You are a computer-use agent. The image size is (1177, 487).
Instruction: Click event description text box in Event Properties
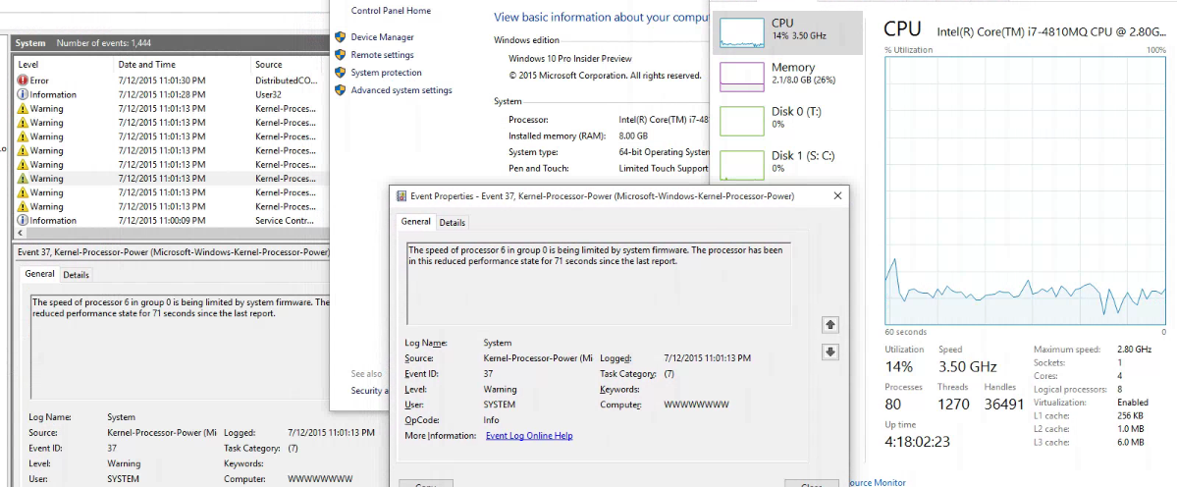pyautogui.click(x=598, y=284)
